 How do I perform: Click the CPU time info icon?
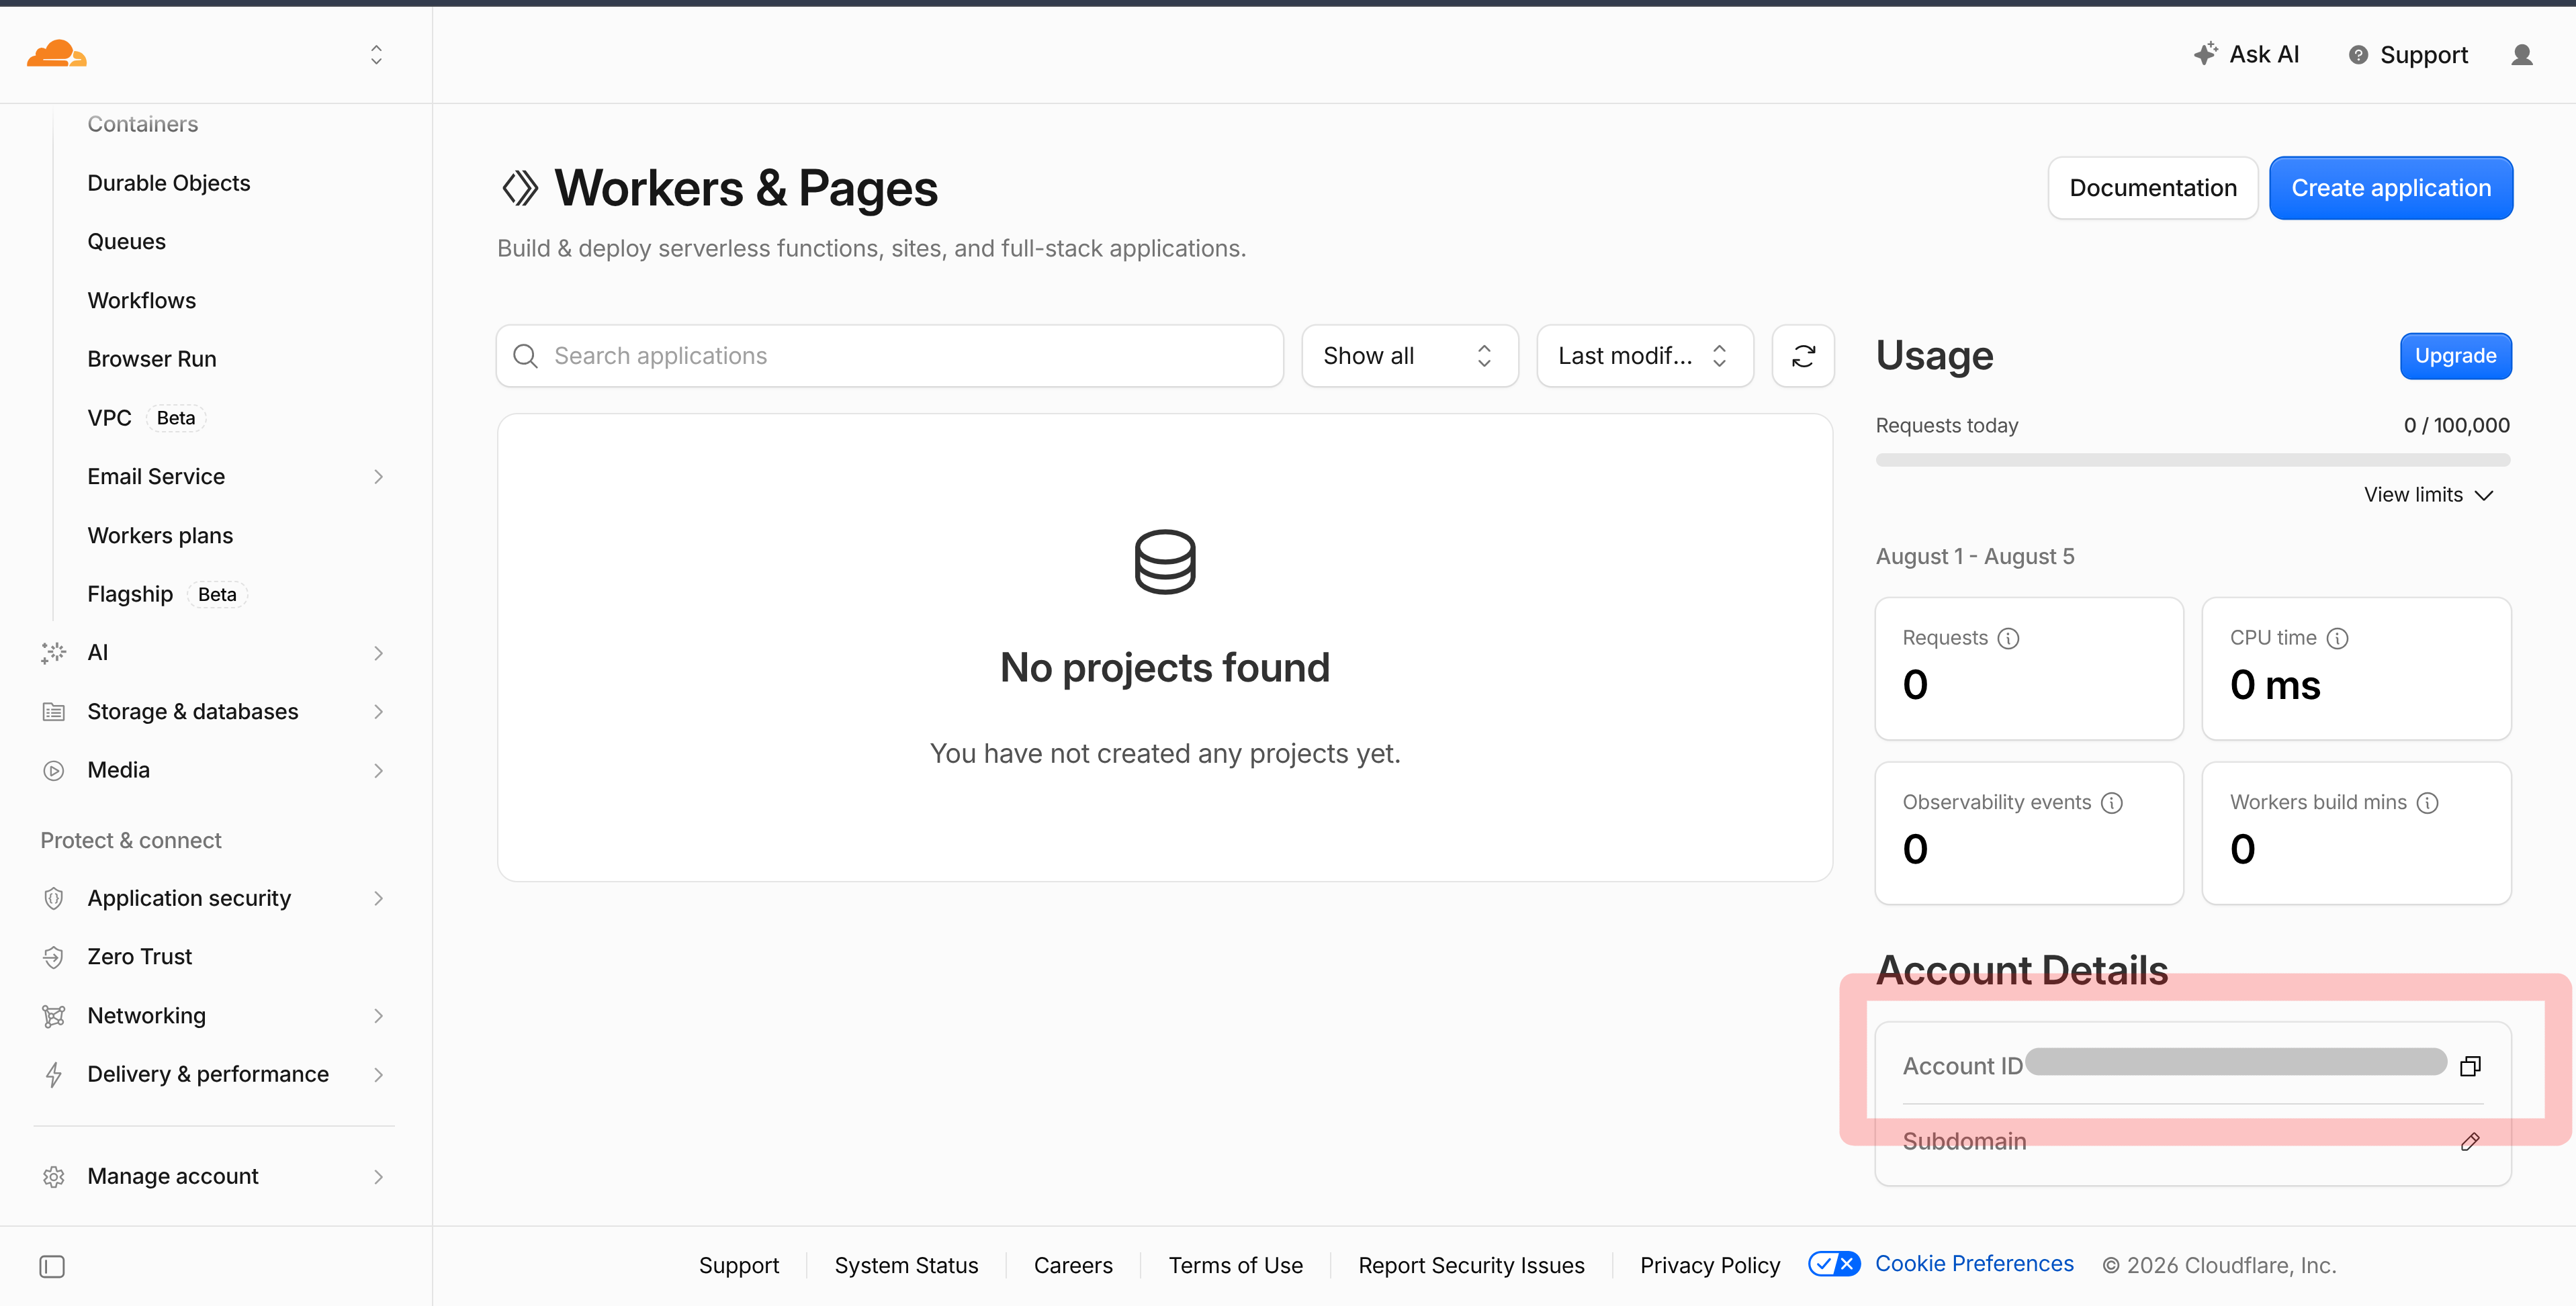(x=2337, y=638)
